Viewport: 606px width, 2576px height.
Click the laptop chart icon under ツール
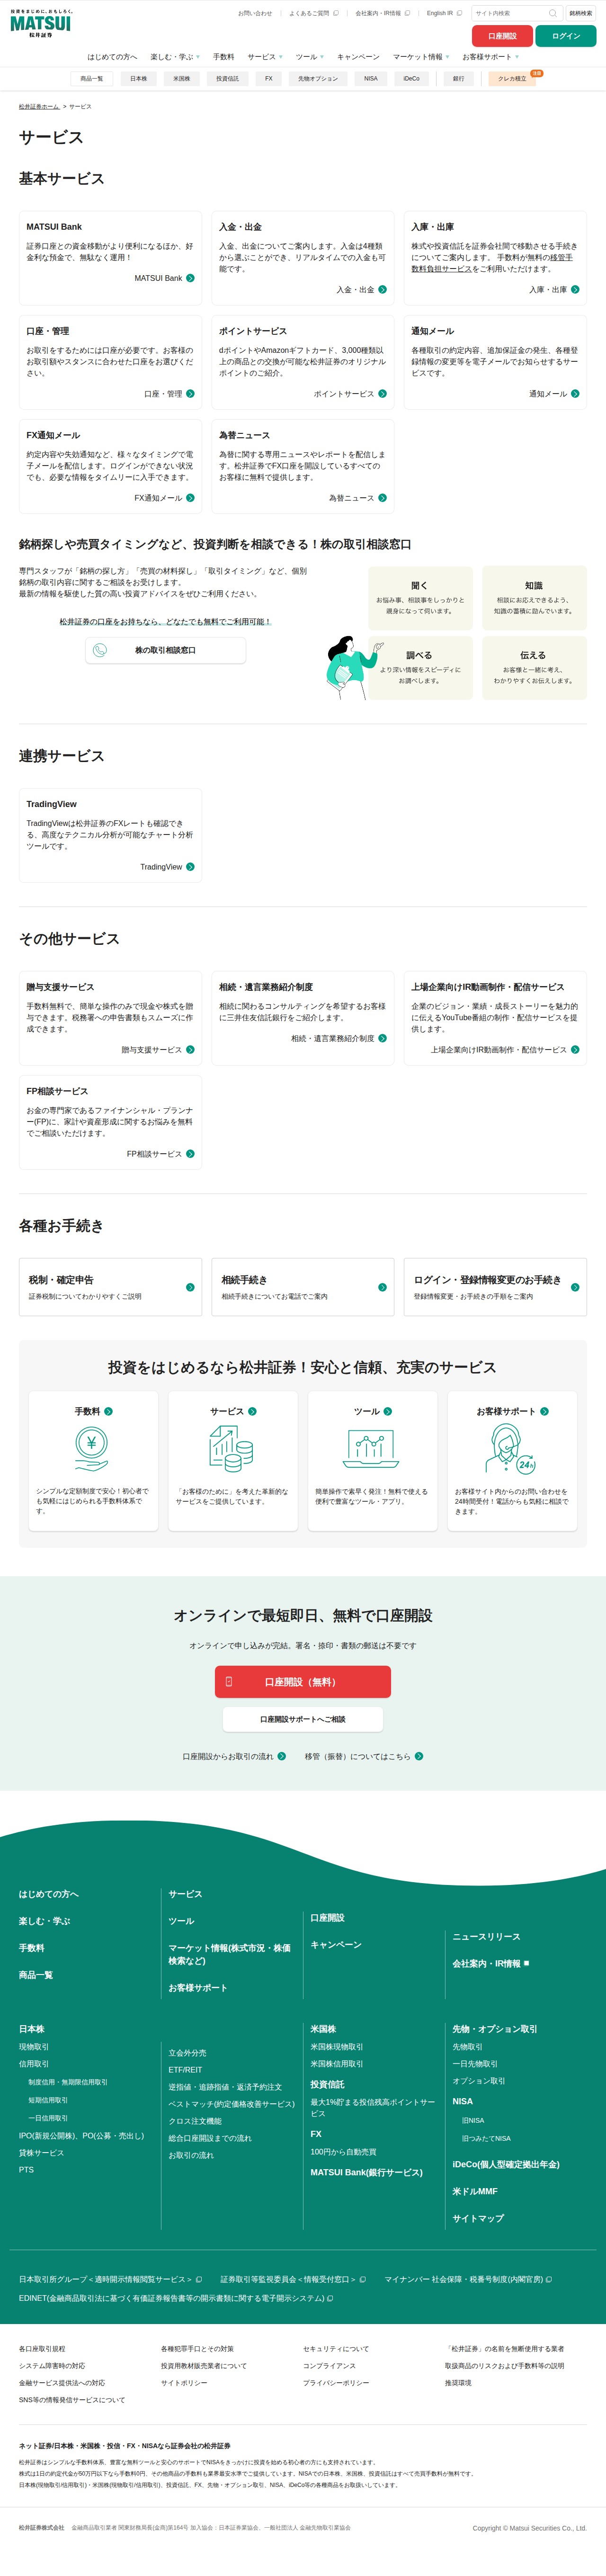371,1448
